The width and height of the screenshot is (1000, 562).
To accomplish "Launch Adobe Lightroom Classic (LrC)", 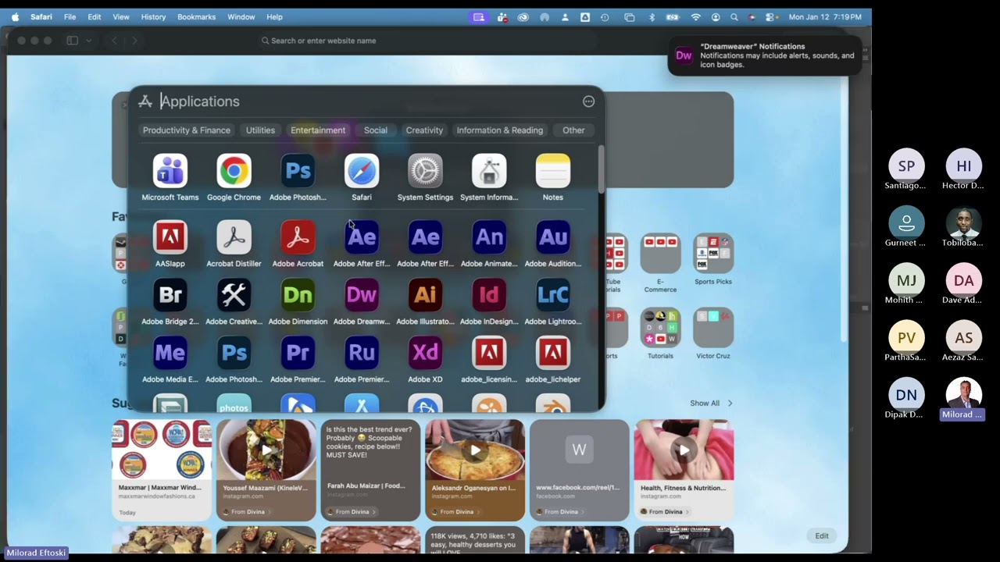I will coord(552,295).
